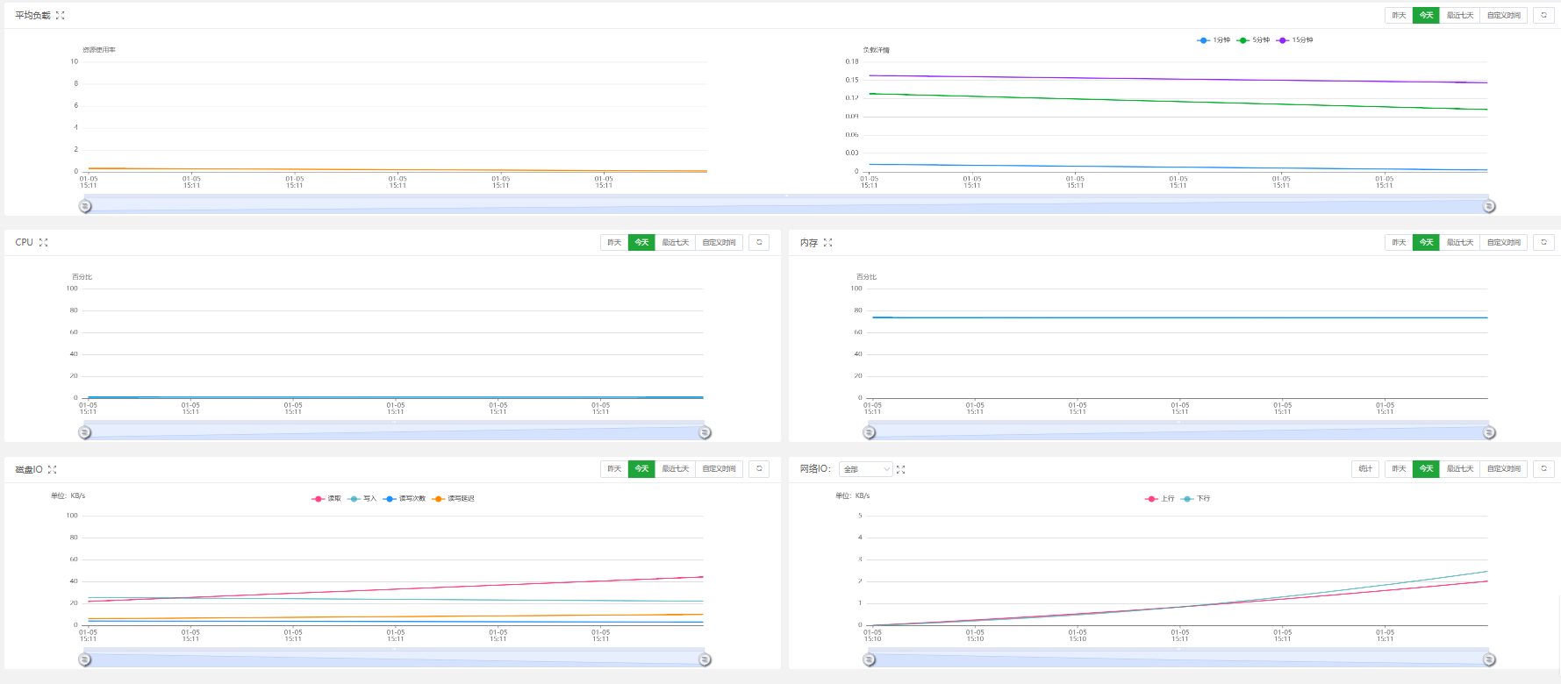Switch 平均负载 chart to 昨天

point(1399,16)
